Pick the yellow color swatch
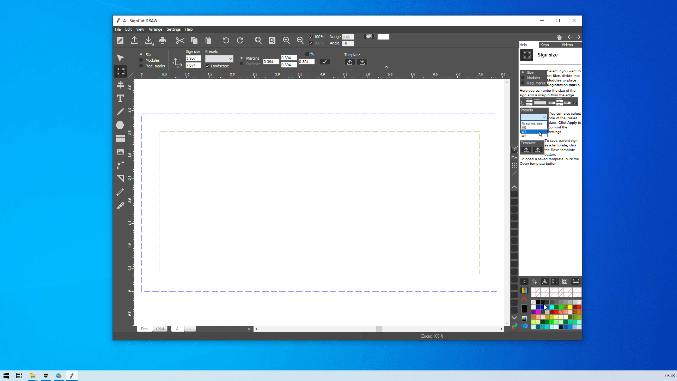Screen dimensions: 677x381 570,307
